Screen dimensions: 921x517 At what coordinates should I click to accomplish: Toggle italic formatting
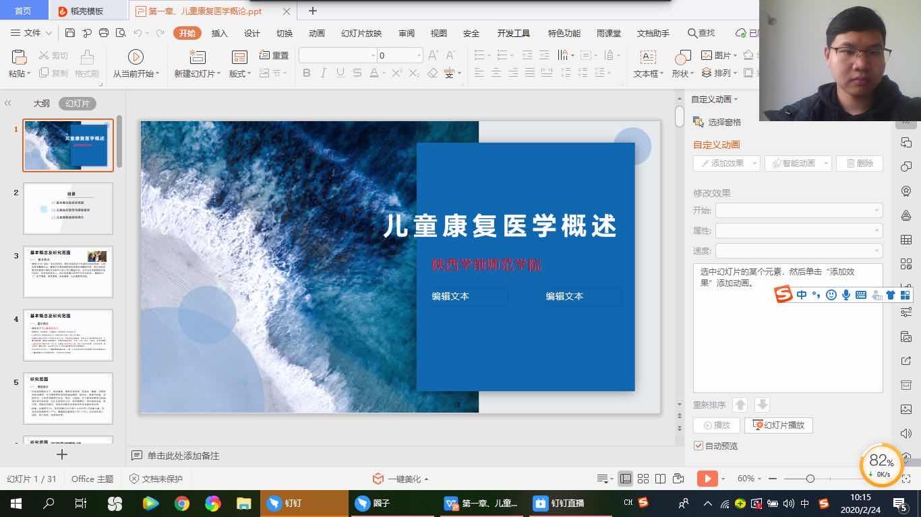point(323,73)
